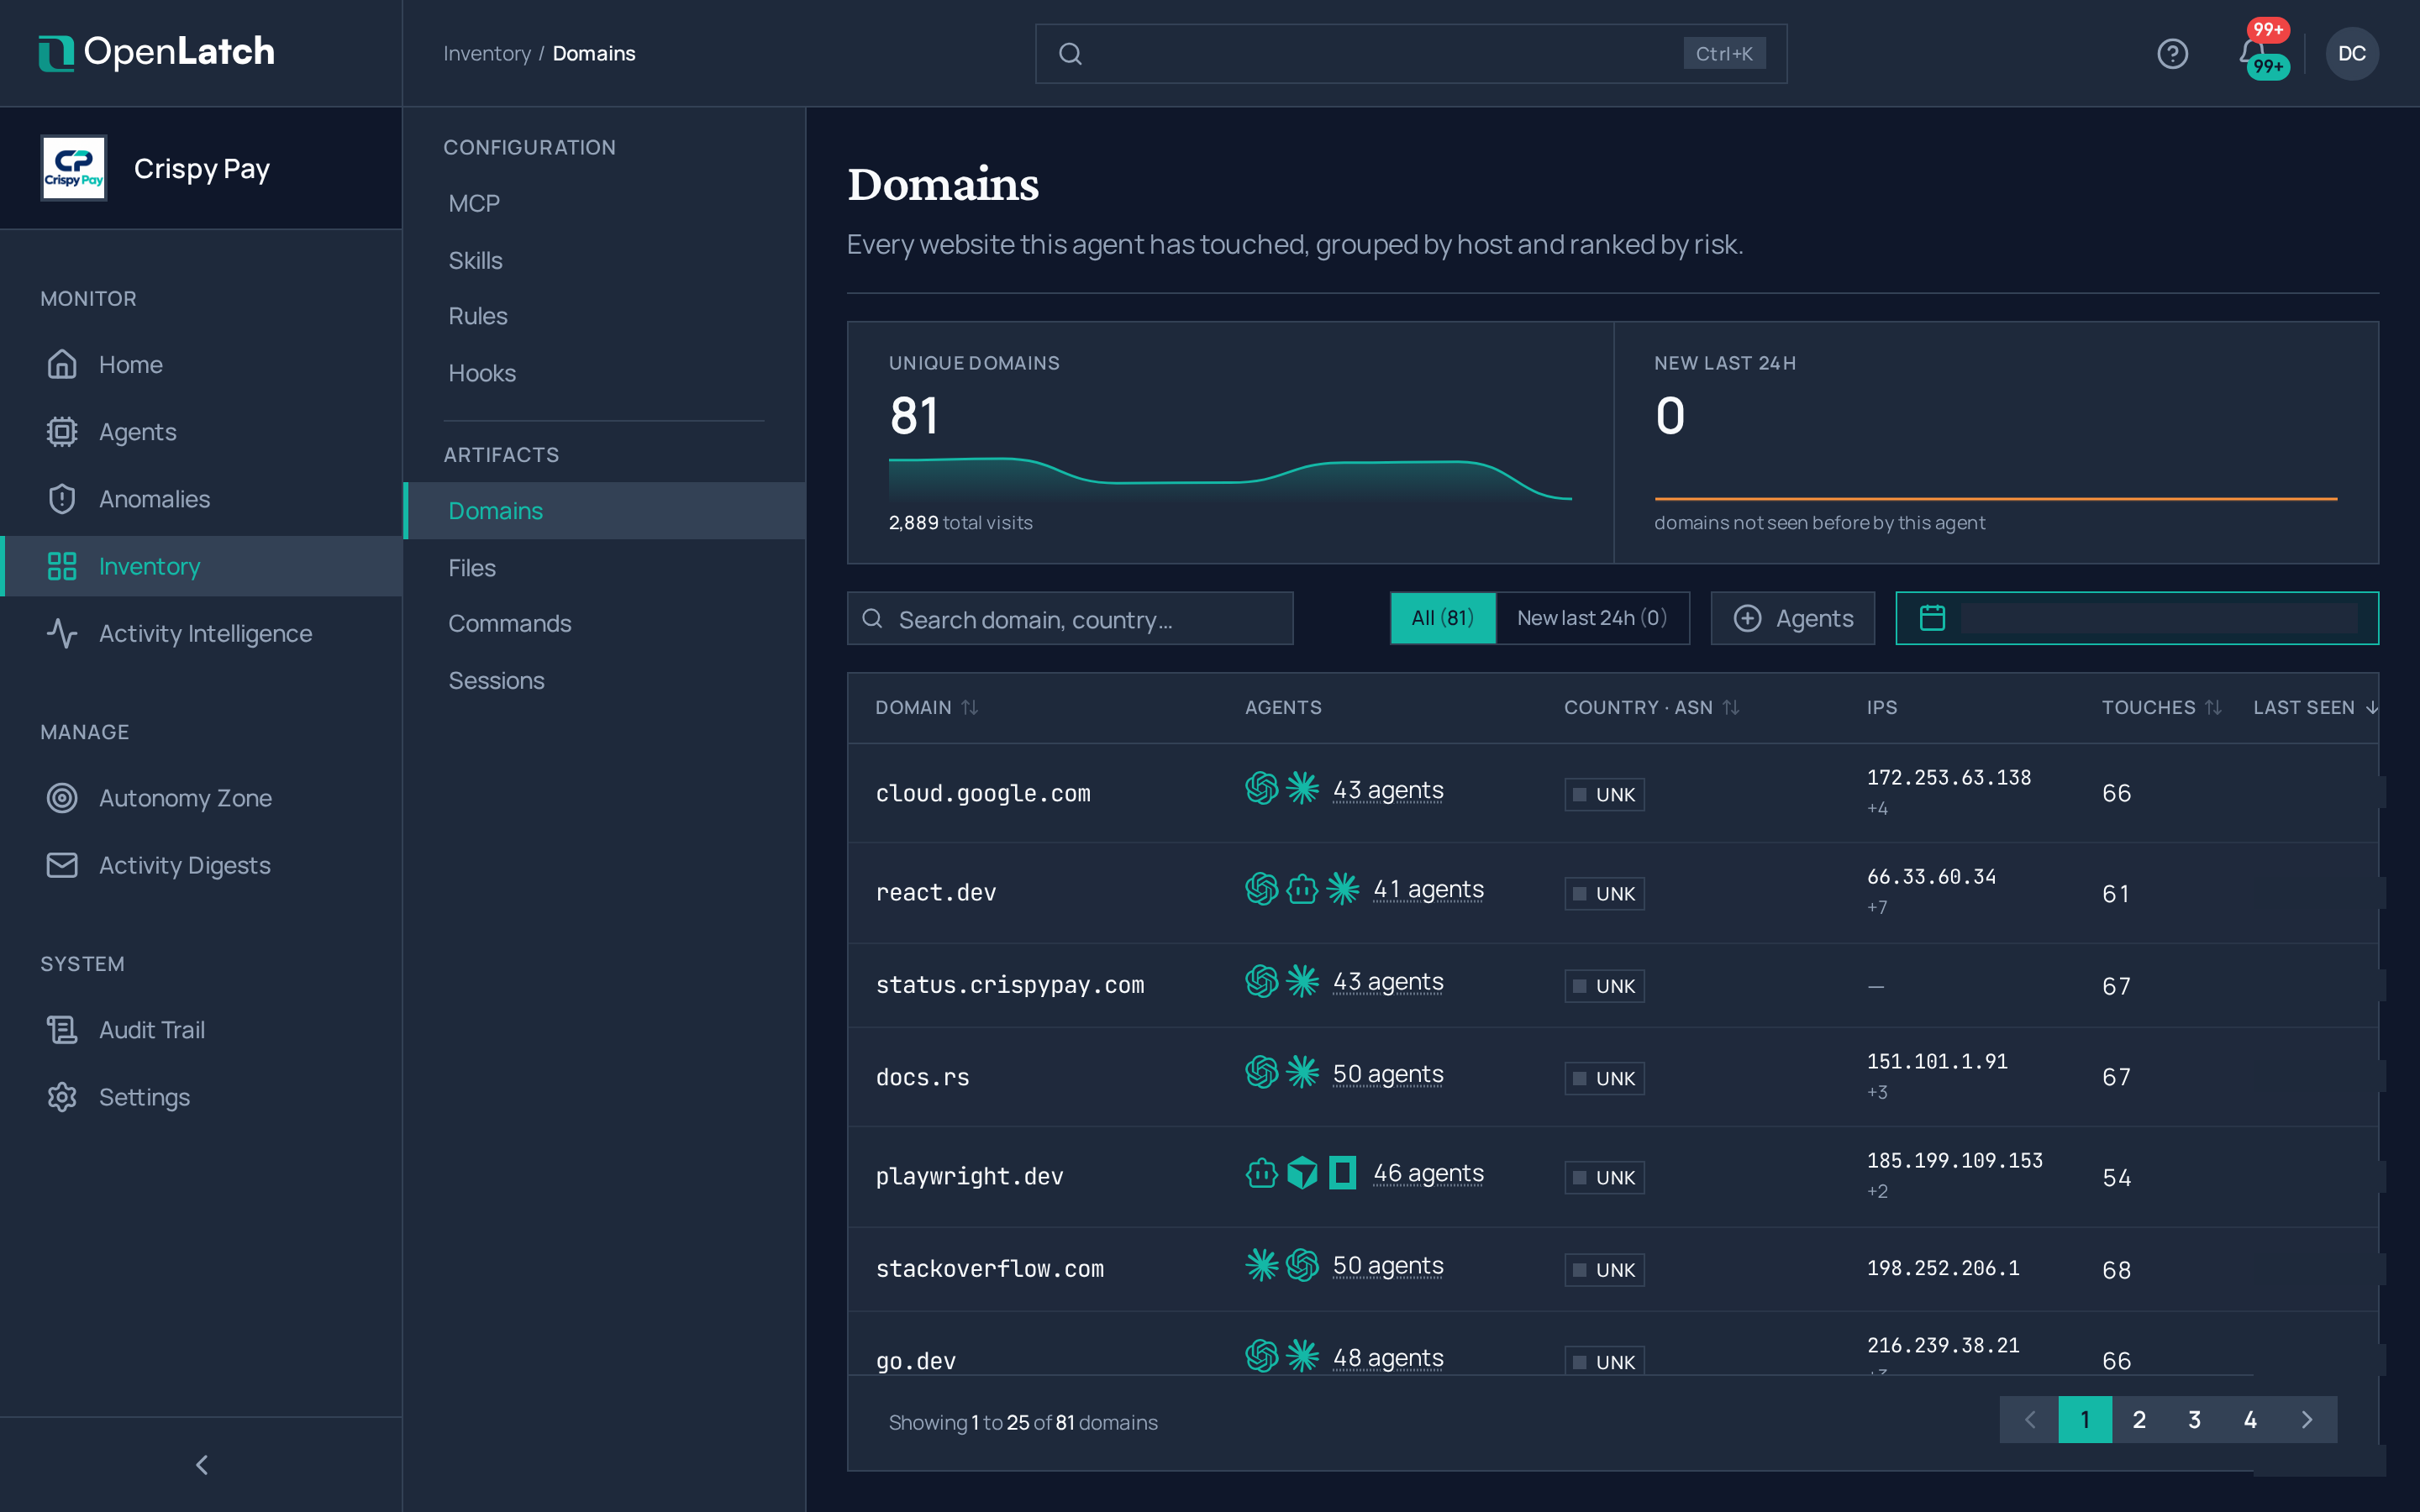Click the cube agent icon in playwright.dev row

pyautogui.click(x=1302, y=1171)
